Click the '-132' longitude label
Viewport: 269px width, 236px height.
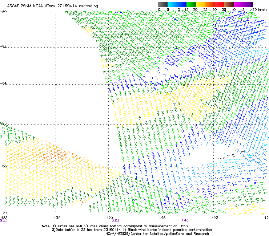pos(56,218)
